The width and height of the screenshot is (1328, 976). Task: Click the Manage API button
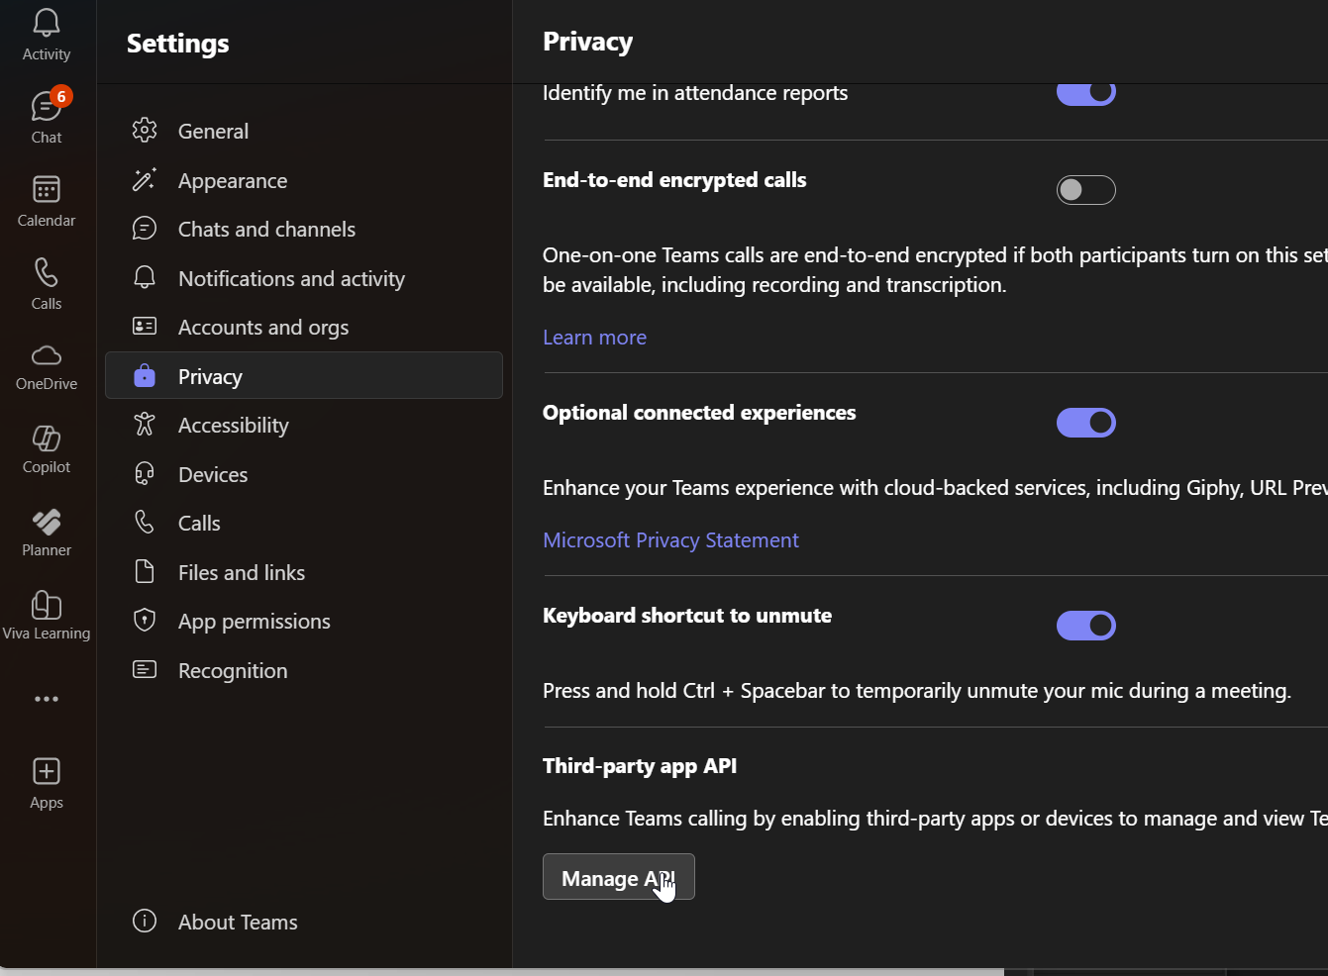pos(618,877)
